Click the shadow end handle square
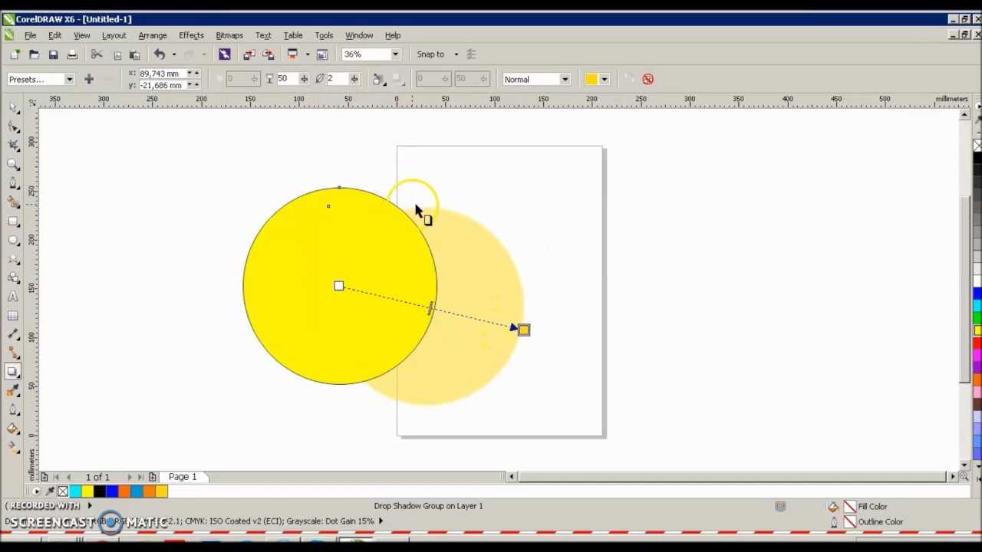 pos(524,330)
